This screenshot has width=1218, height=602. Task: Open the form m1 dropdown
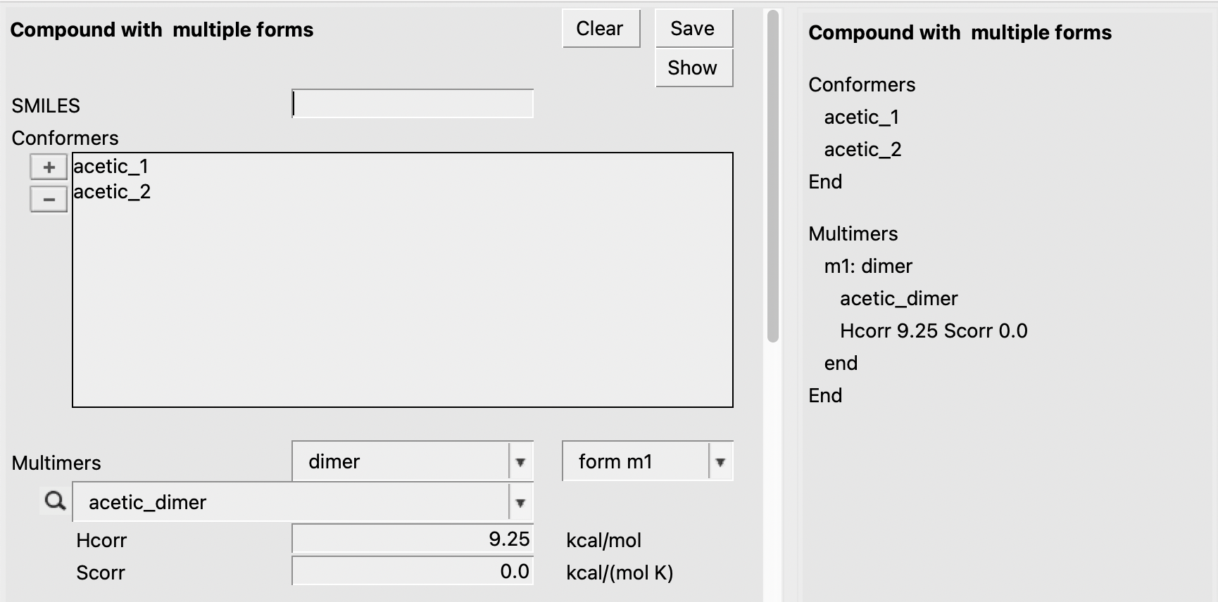coord(720,462)
